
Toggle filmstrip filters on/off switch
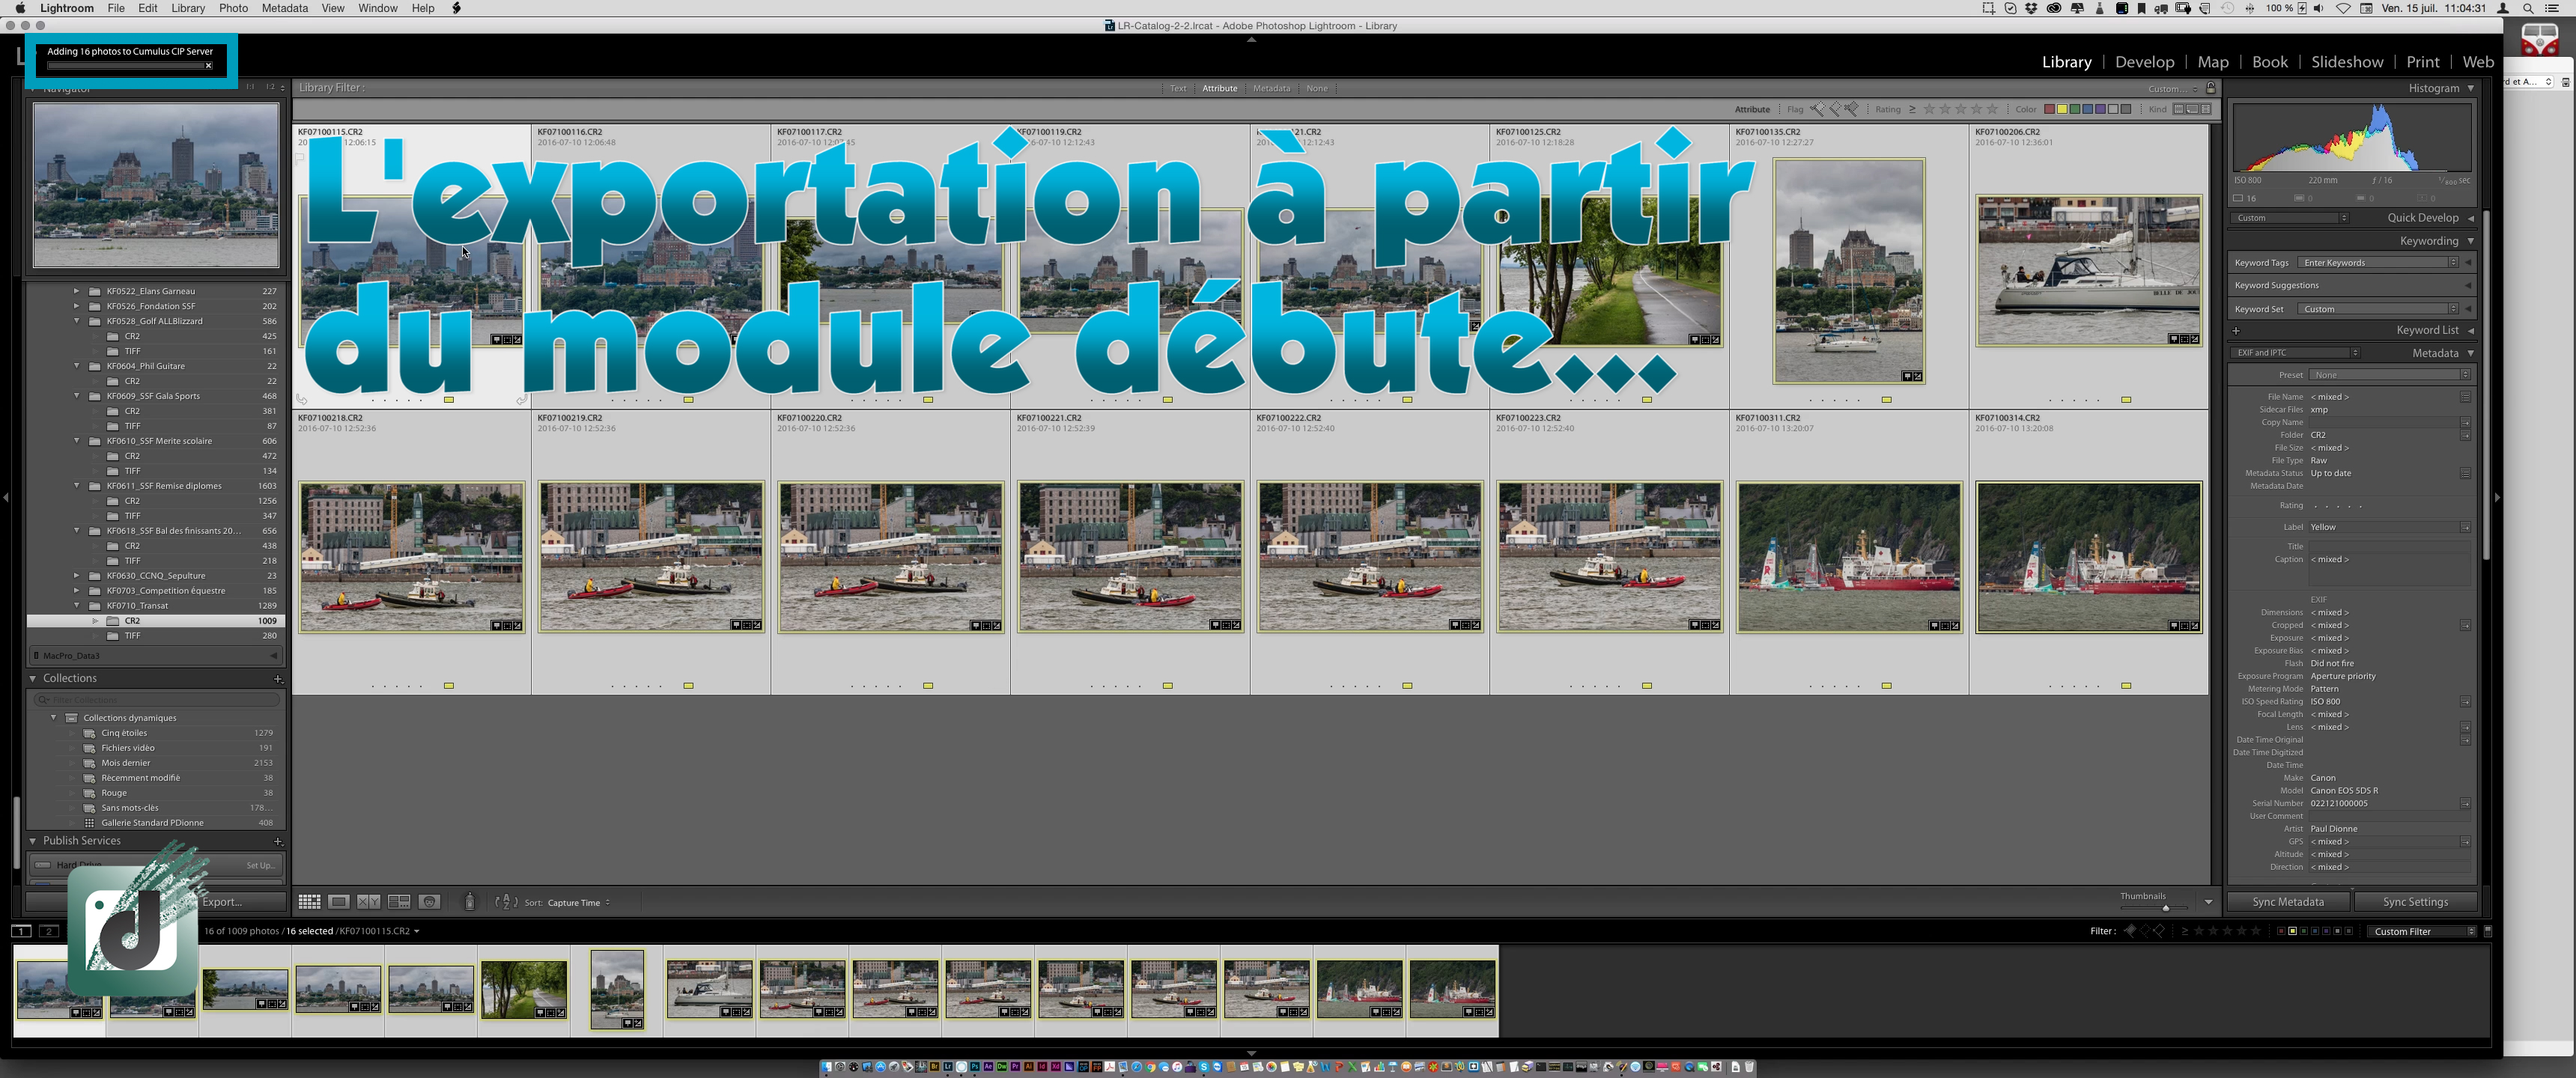[2487, 931]
